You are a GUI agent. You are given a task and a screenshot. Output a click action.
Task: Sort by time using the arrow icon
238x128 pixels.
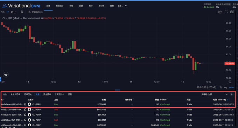tap(227, 100)
